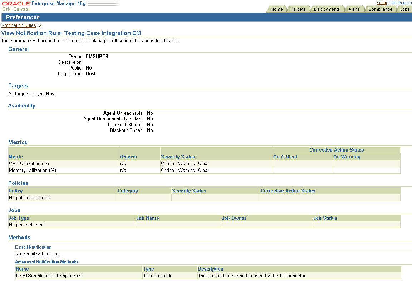
Task: Sort by the Metric column header
Action: [15, 157]
